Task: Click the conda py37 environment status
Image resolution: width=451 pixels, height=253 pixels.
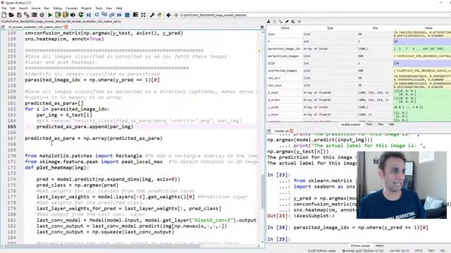Action: [x=363, y=251]
